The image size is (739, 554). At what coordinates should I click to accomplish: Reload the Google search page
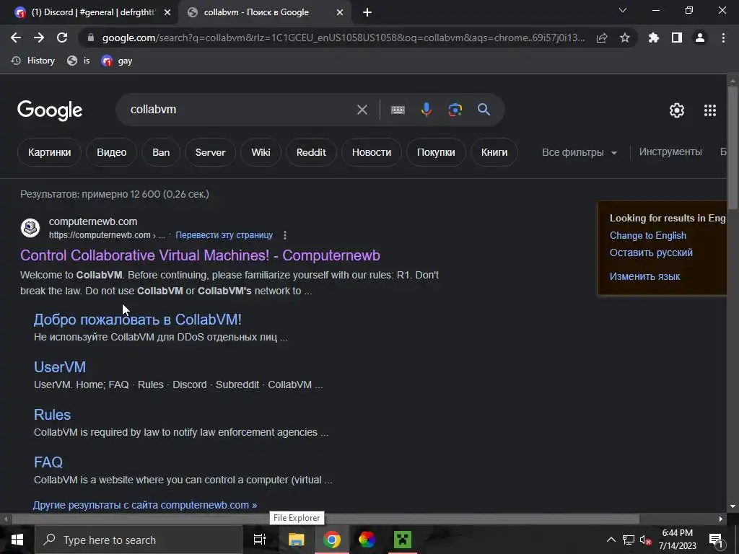click(62, 38)
